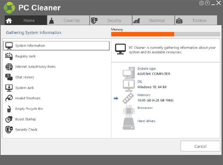The width and height of the screenshot is (223, 165).
Task: Click the Memory RAM stick icon
Action: pyautogui.click(x=128, y=98)
